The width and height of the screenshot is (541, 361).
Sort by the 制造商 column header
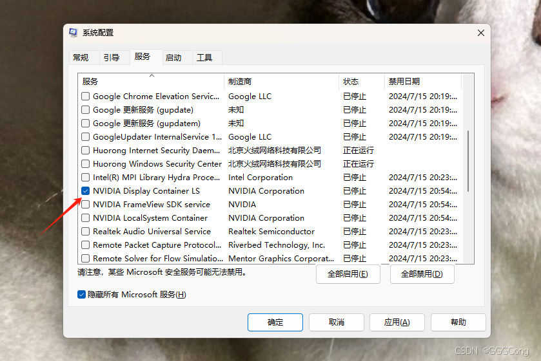pos(282,82)
